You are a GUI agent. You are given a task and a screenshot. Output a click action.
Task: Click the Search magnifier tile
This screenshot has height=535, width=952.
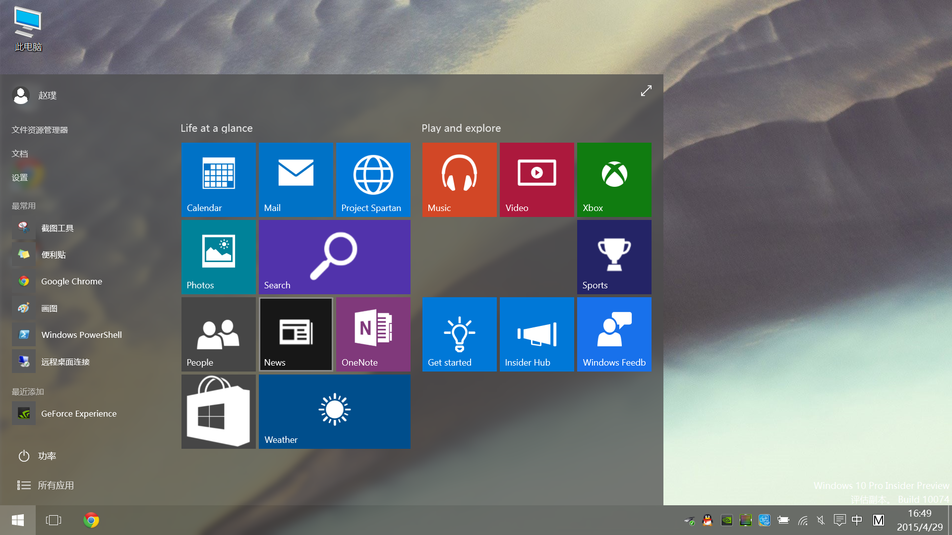tap(334, 257)
